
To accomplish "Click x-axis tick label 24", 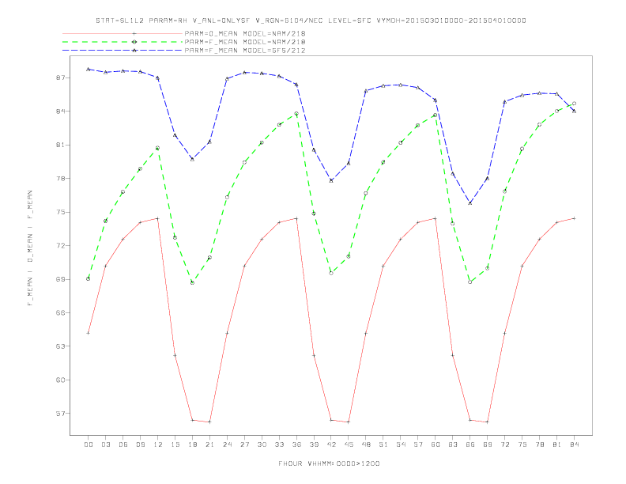I will coord(227,444).
